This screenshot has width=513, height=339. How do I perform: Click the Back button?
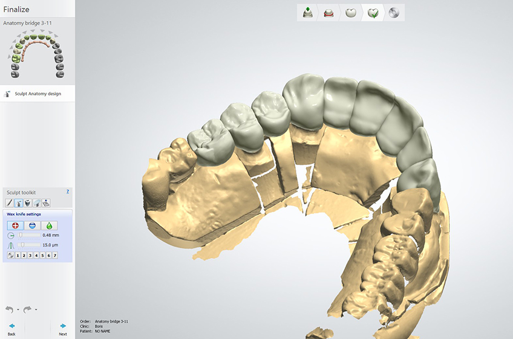point(11,329)
